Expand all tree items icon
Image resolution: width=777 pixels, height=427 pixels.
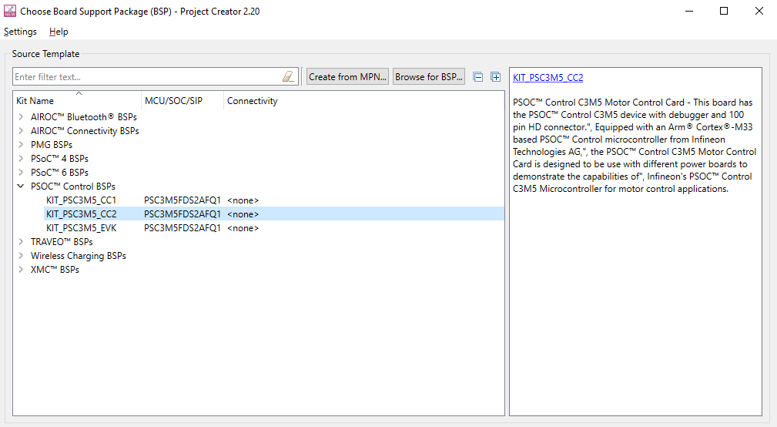point(495,77)
